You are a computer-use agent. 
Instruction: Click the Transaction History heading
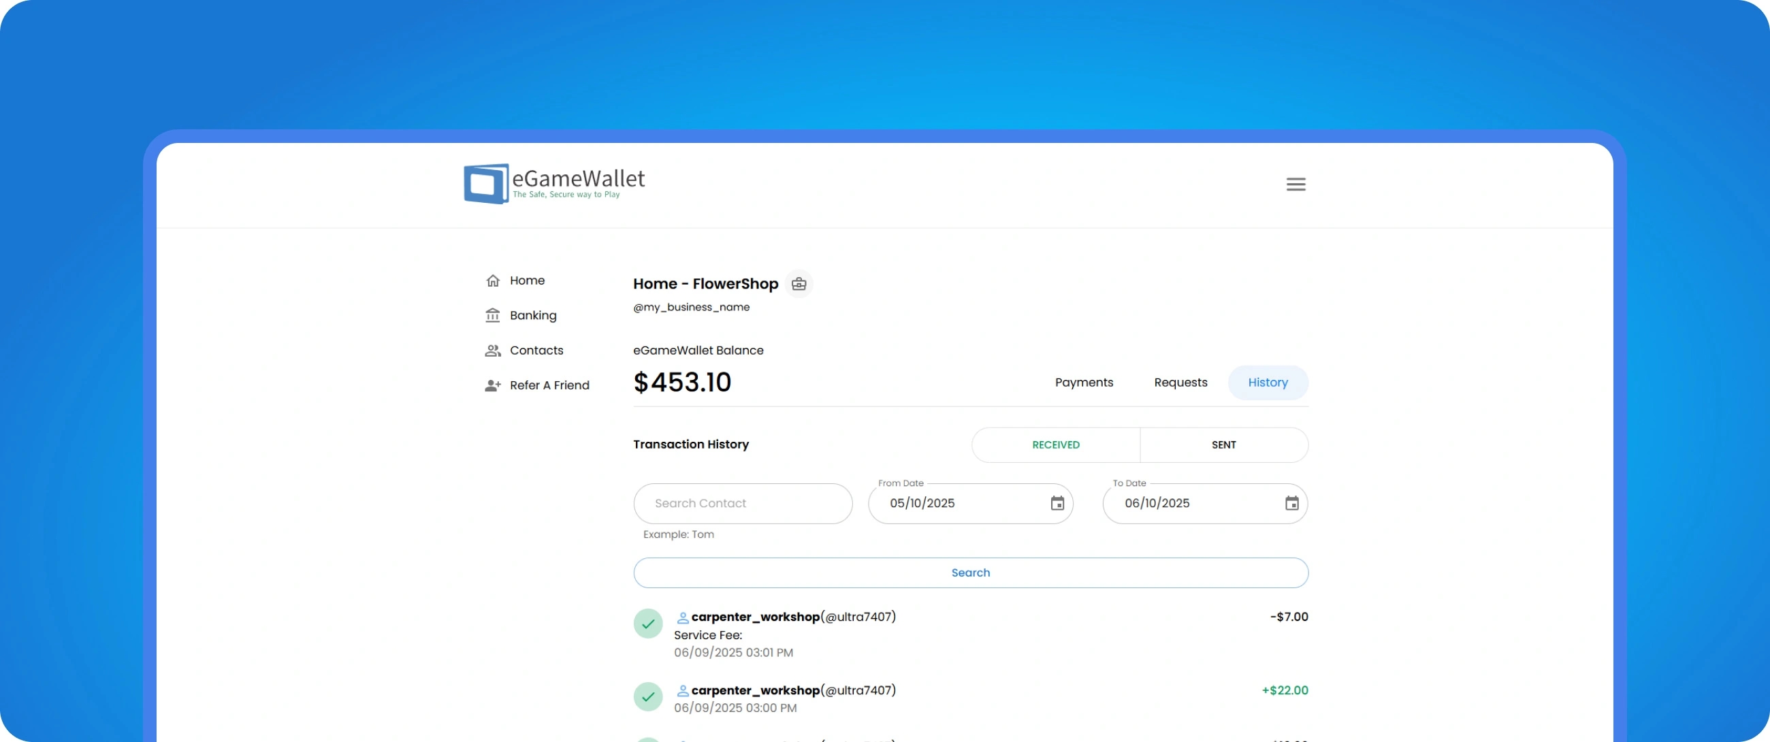(x=690, y=445)
